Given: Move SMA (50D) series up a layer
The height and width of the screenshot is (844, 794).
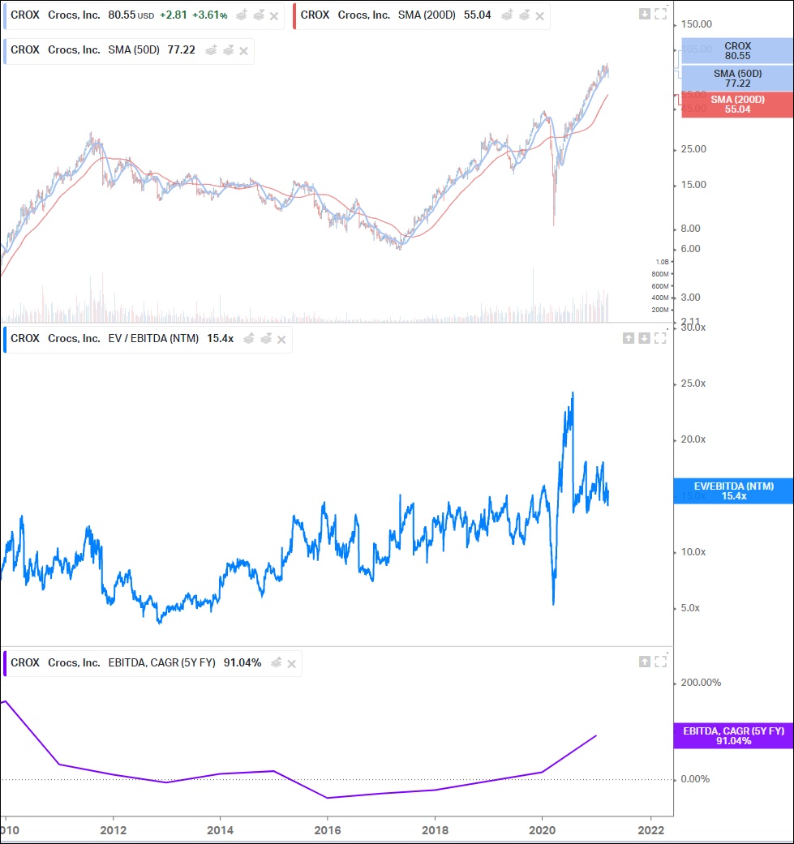Looking at the screenshot, I should coord(211,50).
